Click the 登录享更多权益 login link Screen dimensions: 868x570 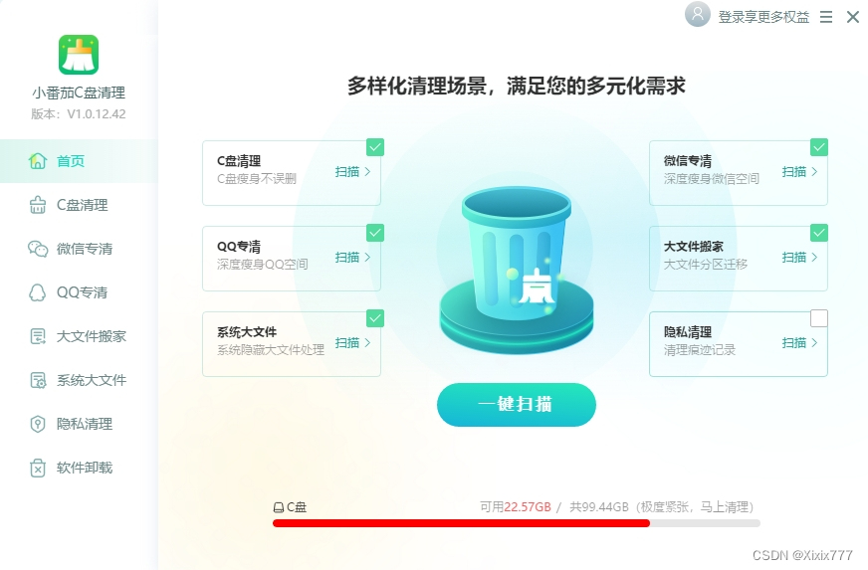(763, 17)
